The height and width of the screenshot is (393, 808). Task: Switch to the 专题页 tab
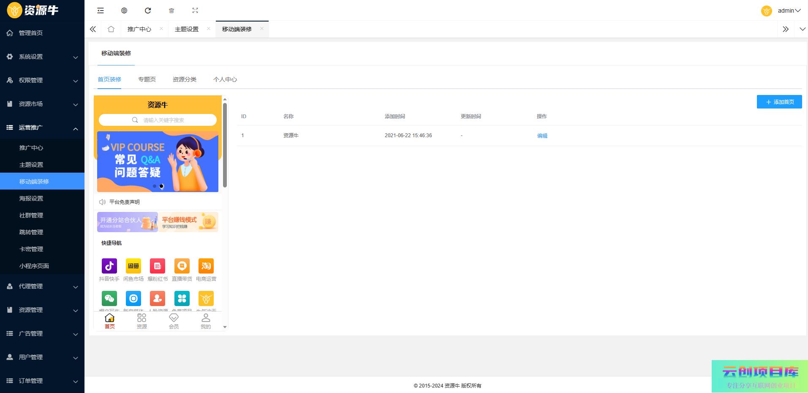[x=147, y=79]
